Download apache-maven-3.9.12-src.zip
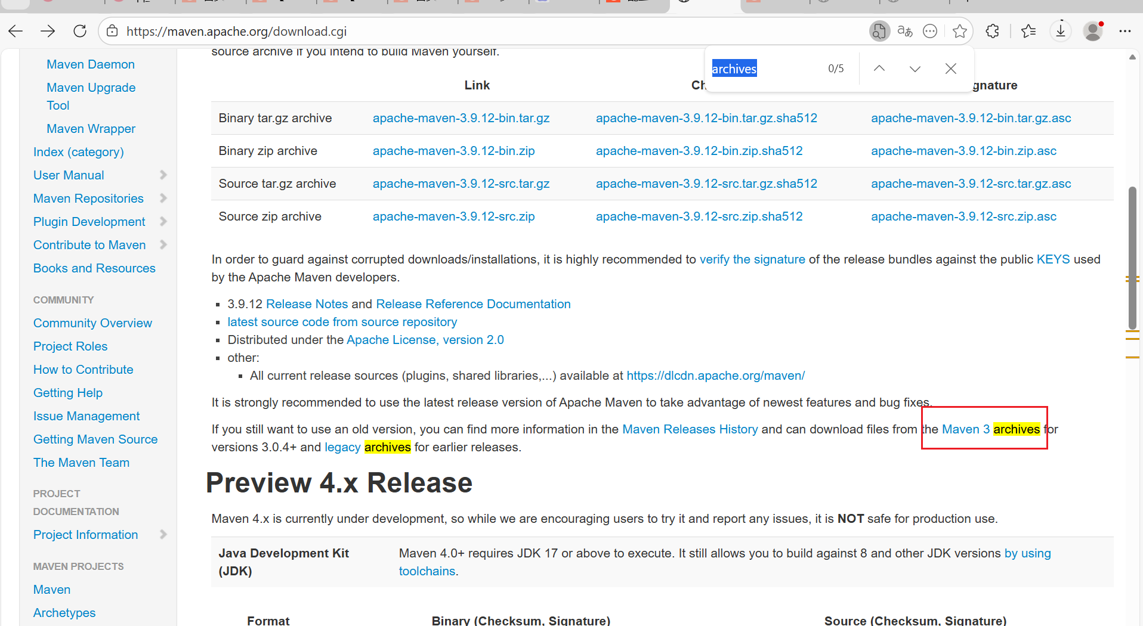 click(454, 216)
